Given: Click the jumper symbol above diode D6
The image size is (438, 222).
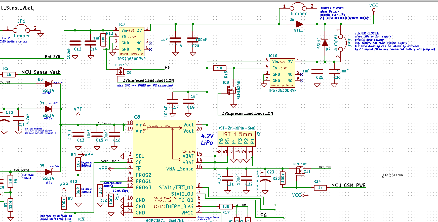Looking at the screenshot, I should click(298, 7).
